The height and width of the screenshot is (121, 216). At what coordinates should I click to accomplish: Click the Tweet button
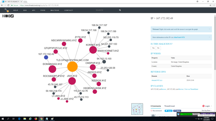click(x=168, y=111)
